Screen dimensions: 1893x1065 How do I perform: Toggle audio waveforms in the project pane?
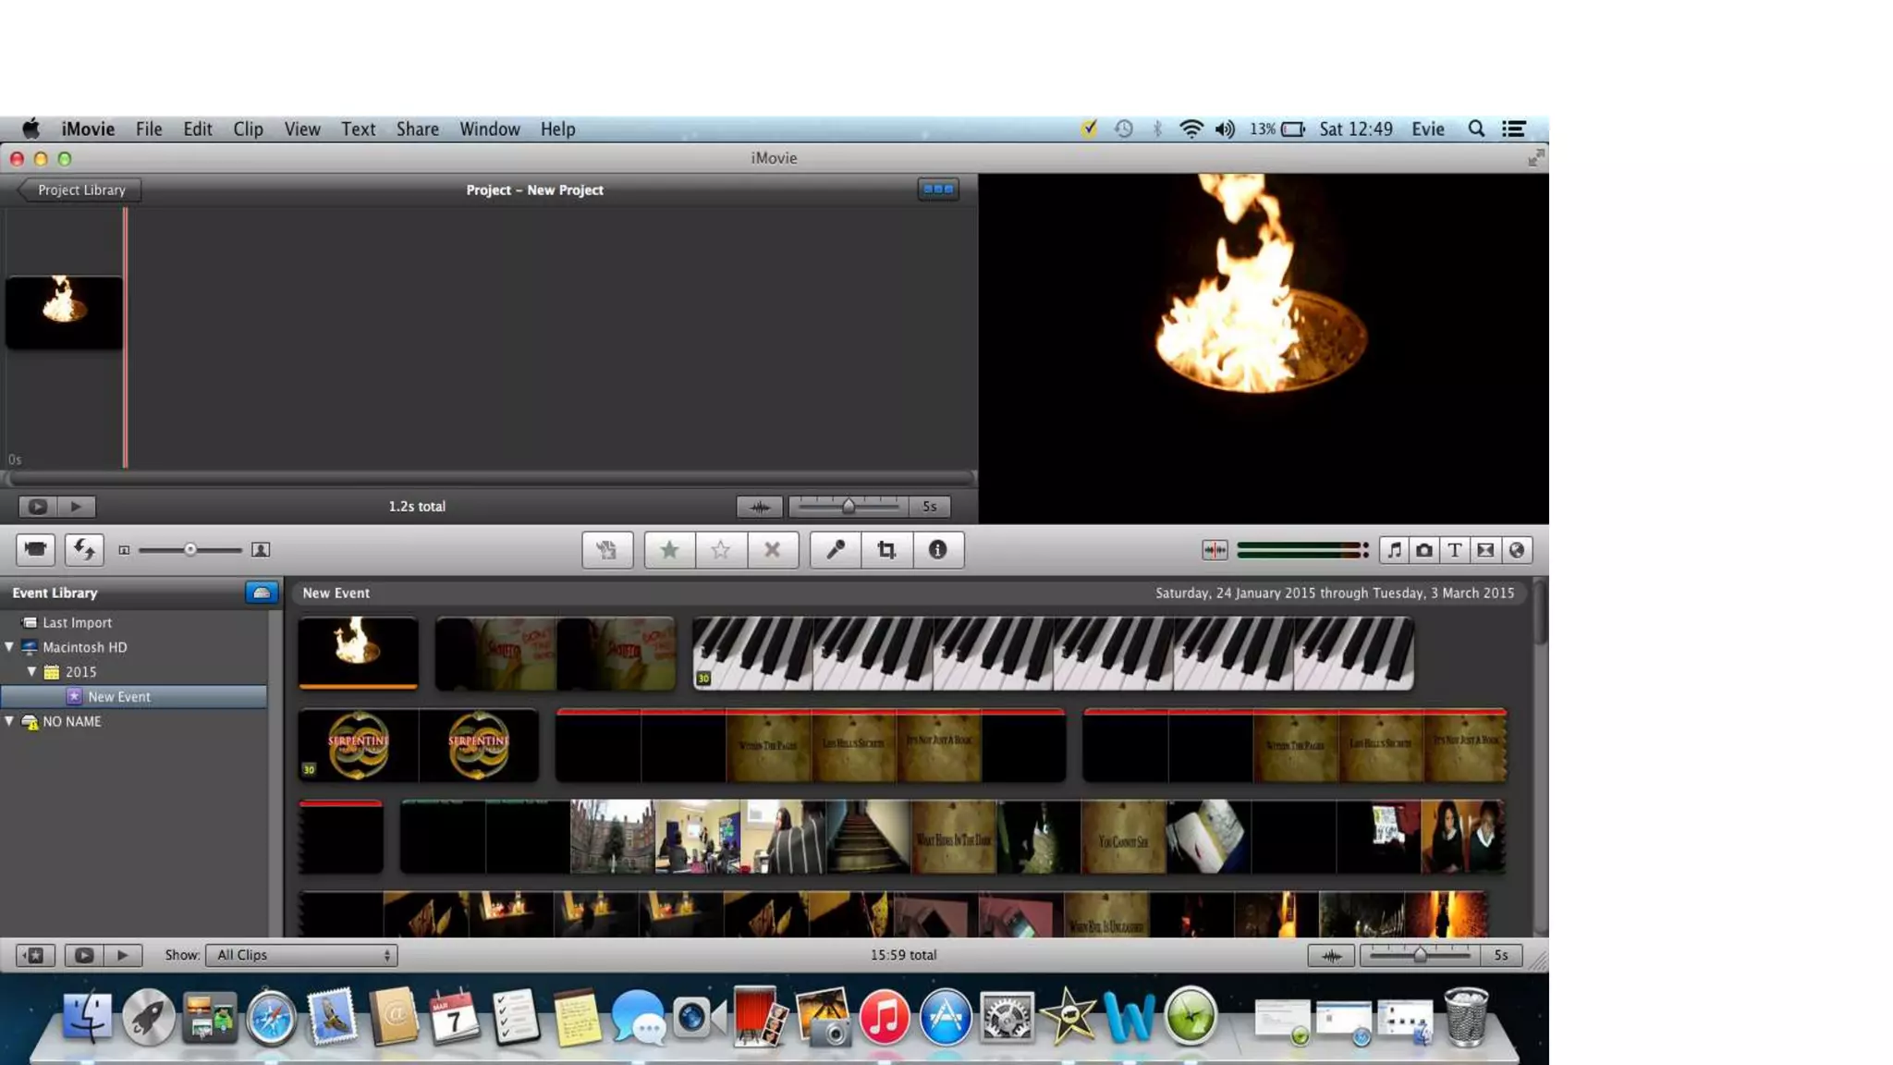(x=760, y=507)
